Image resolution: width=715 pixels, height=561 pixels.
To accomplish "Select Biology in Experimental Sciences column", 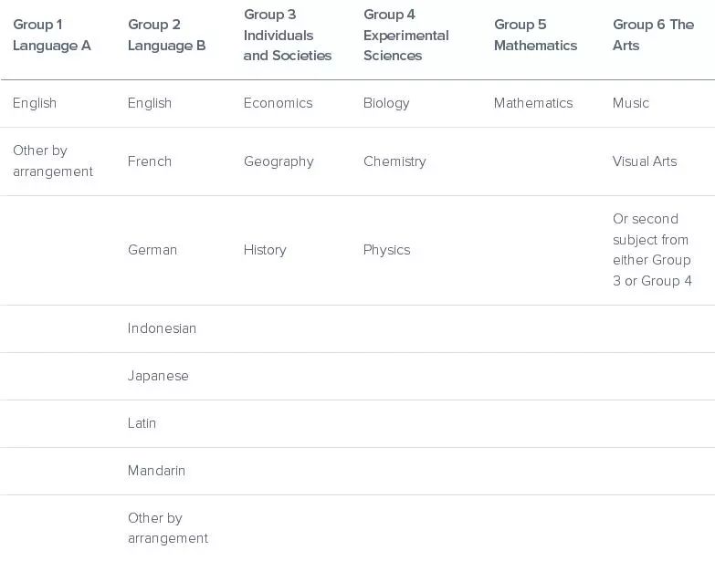I will click(386, 103).
